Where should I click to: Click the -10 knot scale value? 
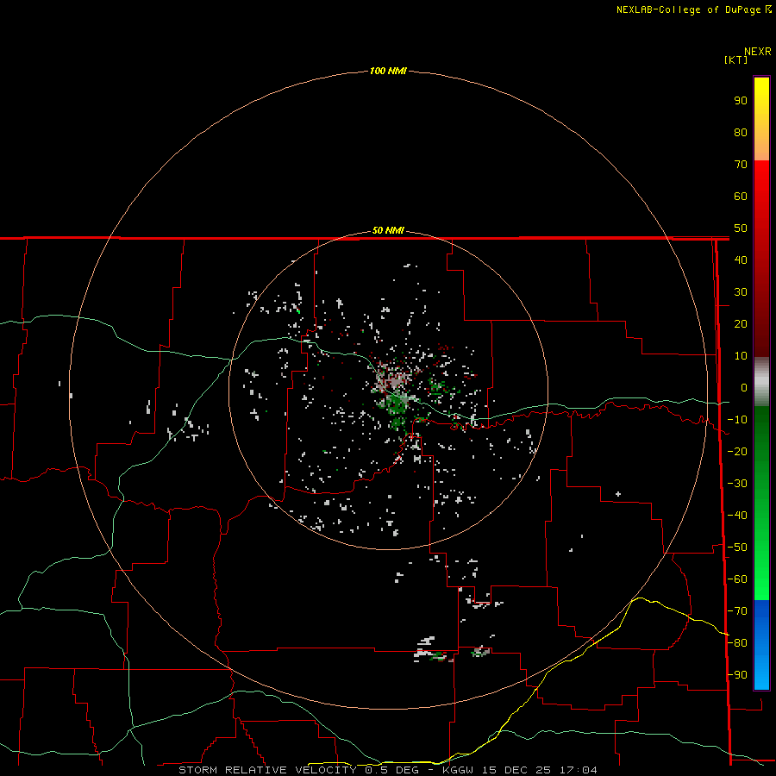737,420
